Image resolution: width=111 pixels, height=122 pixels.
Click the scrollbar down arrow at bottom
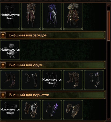point(109,119)
